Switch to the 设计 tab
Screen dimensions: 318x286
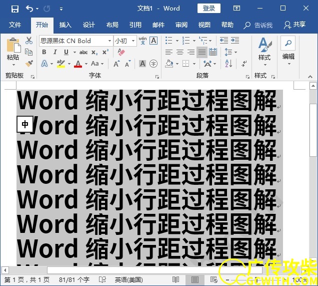click(88, 25)
